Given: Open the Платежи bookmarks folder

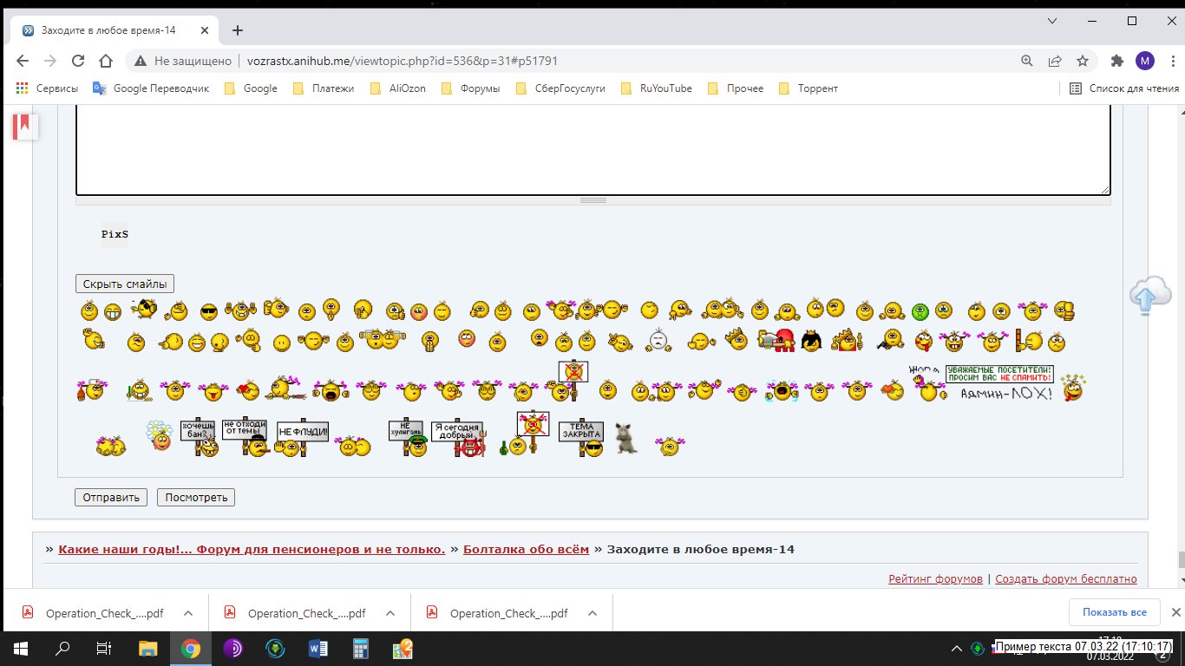Looking at the screenshot, I should click(324, 88).
